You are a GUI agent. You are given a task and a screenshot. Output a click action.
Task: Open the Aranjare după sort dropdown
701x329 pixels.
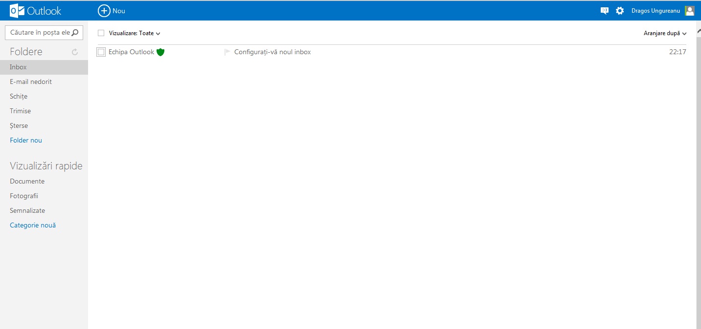click(665, 33)
